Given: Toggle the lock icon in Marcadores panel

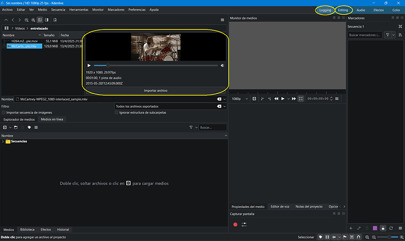Looking at the screenshot, I should click(x=383, y=227).
